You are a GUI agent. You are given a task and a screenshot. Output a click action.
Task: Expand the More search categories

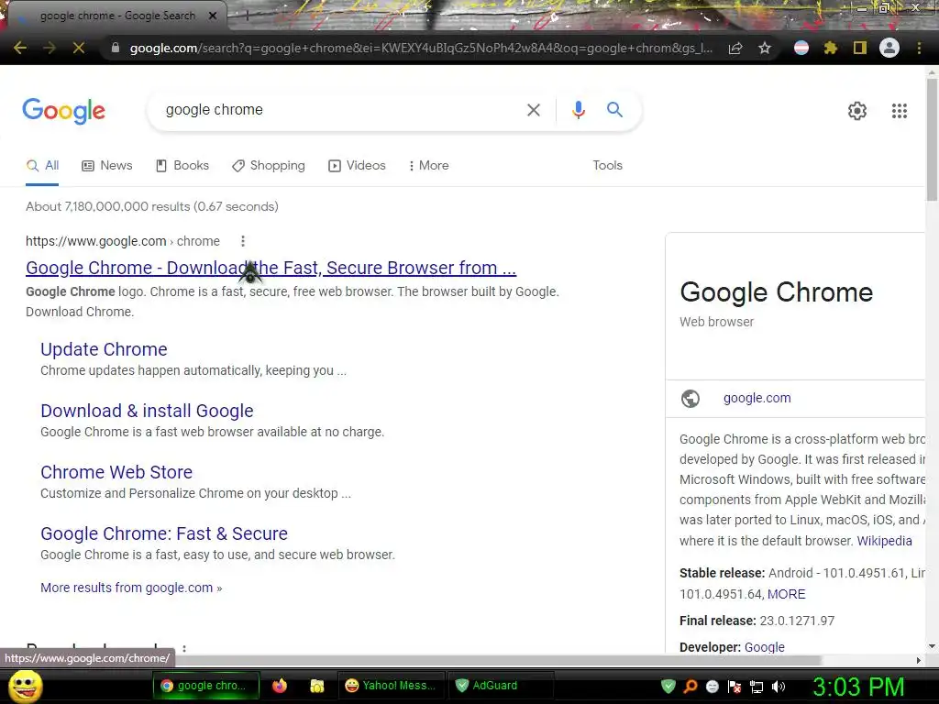click(429, 166)
